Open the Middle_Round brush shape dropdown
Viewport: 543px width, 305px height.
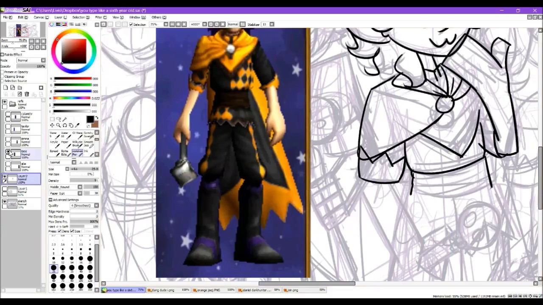(80, 187)
